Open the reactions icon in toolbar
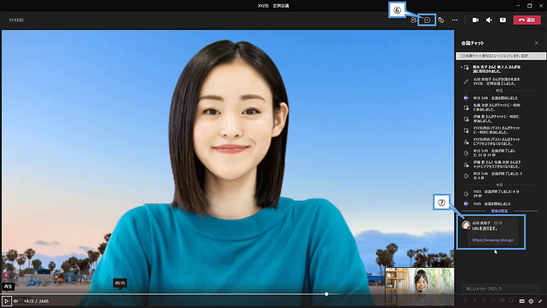Viewport: 547px width, 308px height. [x=441, y=20]
